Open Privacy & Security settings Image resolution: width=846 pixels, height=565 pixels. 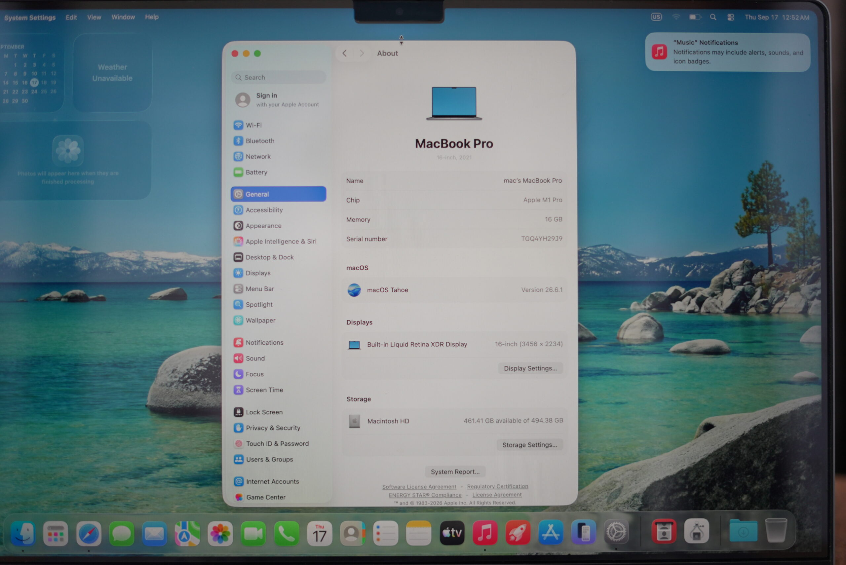[278, 428]
